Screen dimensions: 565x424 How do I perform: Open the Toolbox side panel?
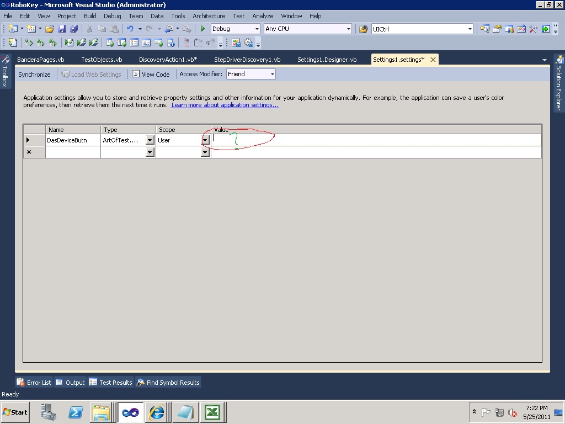pyautogui.click(x=5, y=71)
